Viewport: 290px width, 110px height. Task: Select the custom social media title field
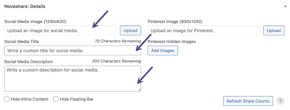[x=72, y=51]
